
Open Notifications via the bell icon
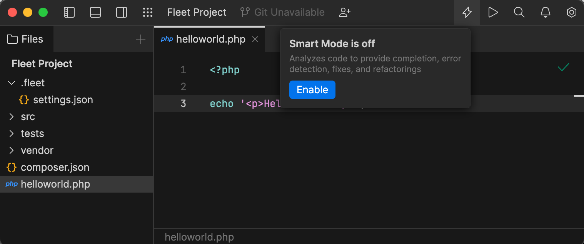[x=545, y=12]
